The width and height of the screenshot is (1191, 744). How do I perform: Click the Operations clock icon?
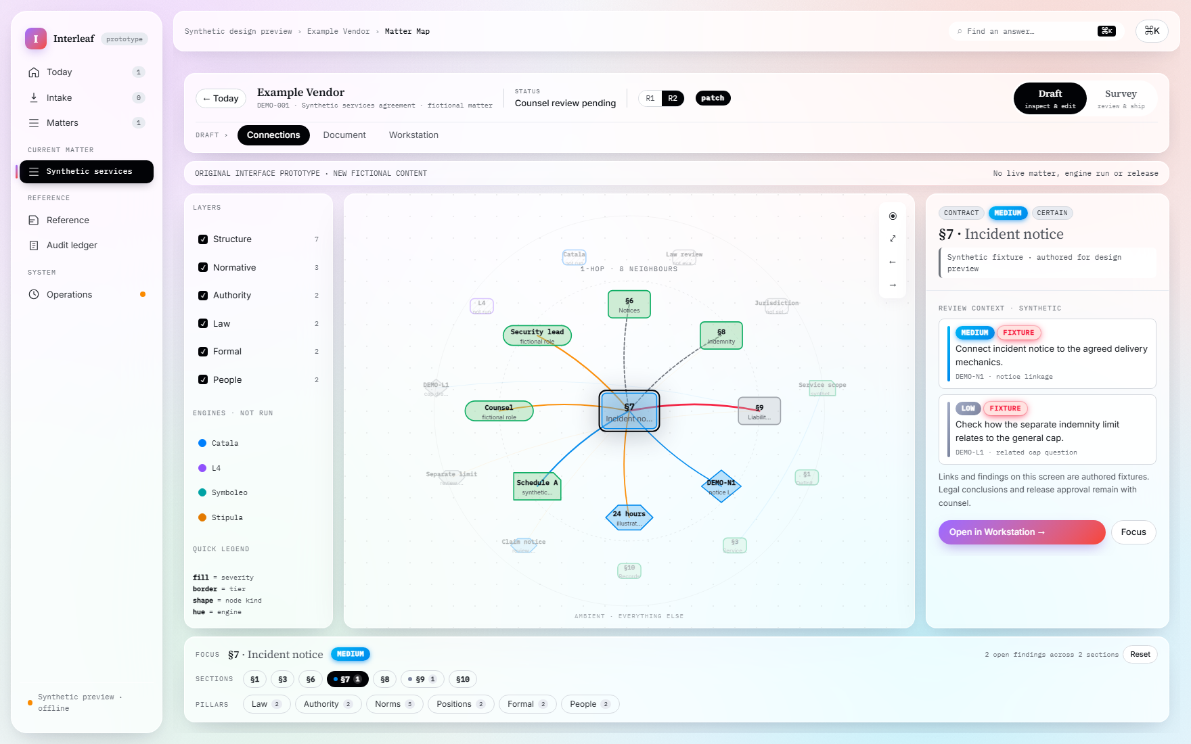[x=34, y=295]
